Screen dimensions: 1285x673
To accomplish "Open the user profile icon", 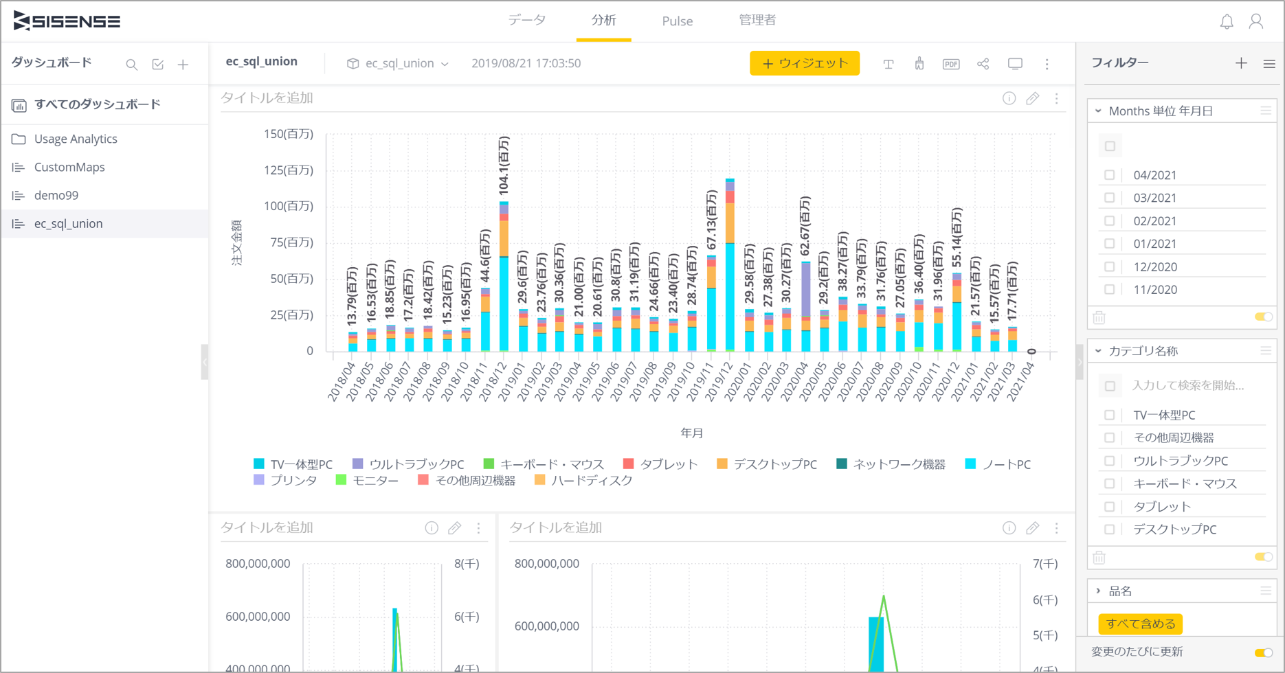I will tap(1256, 22).
